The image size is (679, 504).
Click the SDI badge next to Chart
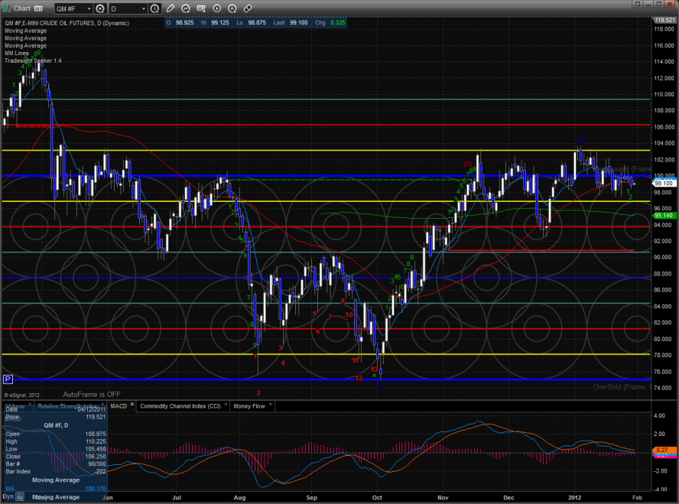pos(38,8)
